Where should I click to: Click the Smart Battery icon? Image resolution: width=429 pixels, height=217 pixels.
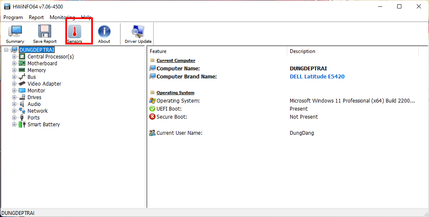point(22,124)
